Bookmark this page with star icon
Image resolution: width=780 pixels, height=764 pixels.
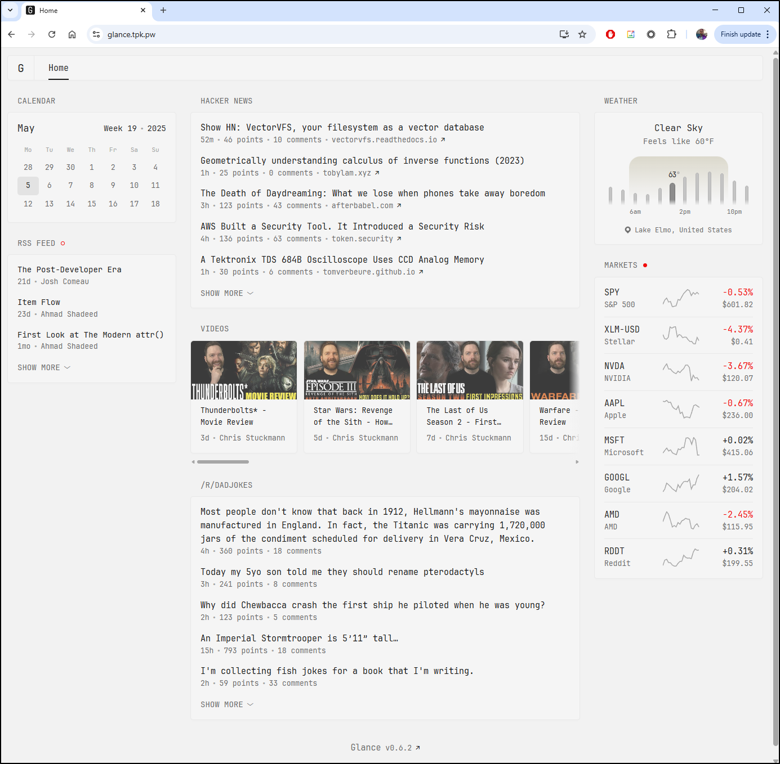pos(582,34)
